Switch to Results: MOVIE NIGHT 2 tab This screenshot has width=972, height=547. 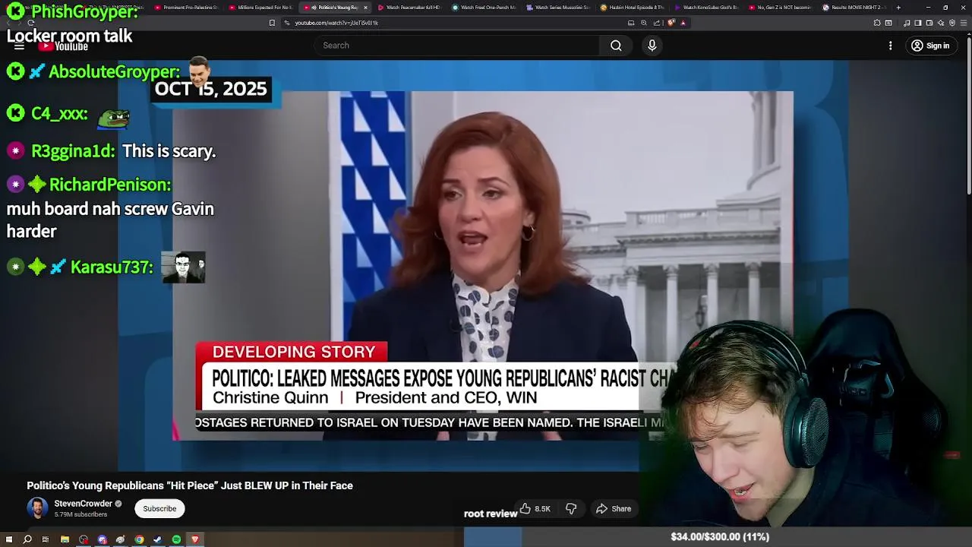(x=854, y=8)
